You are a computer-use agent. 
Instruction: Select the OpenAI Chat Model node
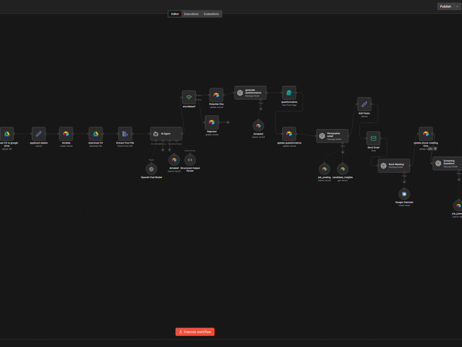click(151, 169)
